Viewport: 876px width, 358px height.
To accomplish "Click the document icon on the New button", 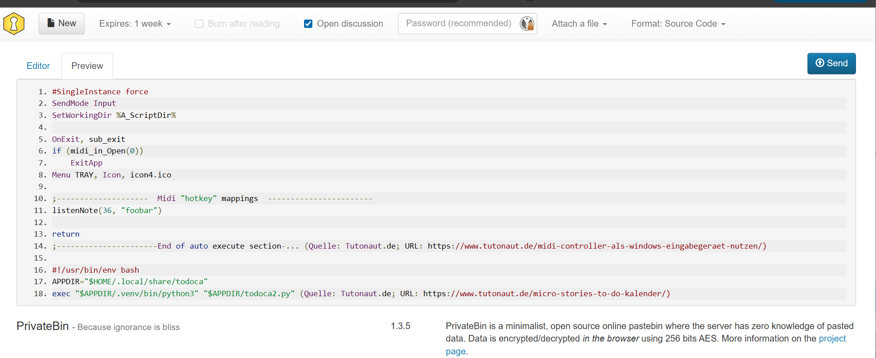I will point(51,23).
